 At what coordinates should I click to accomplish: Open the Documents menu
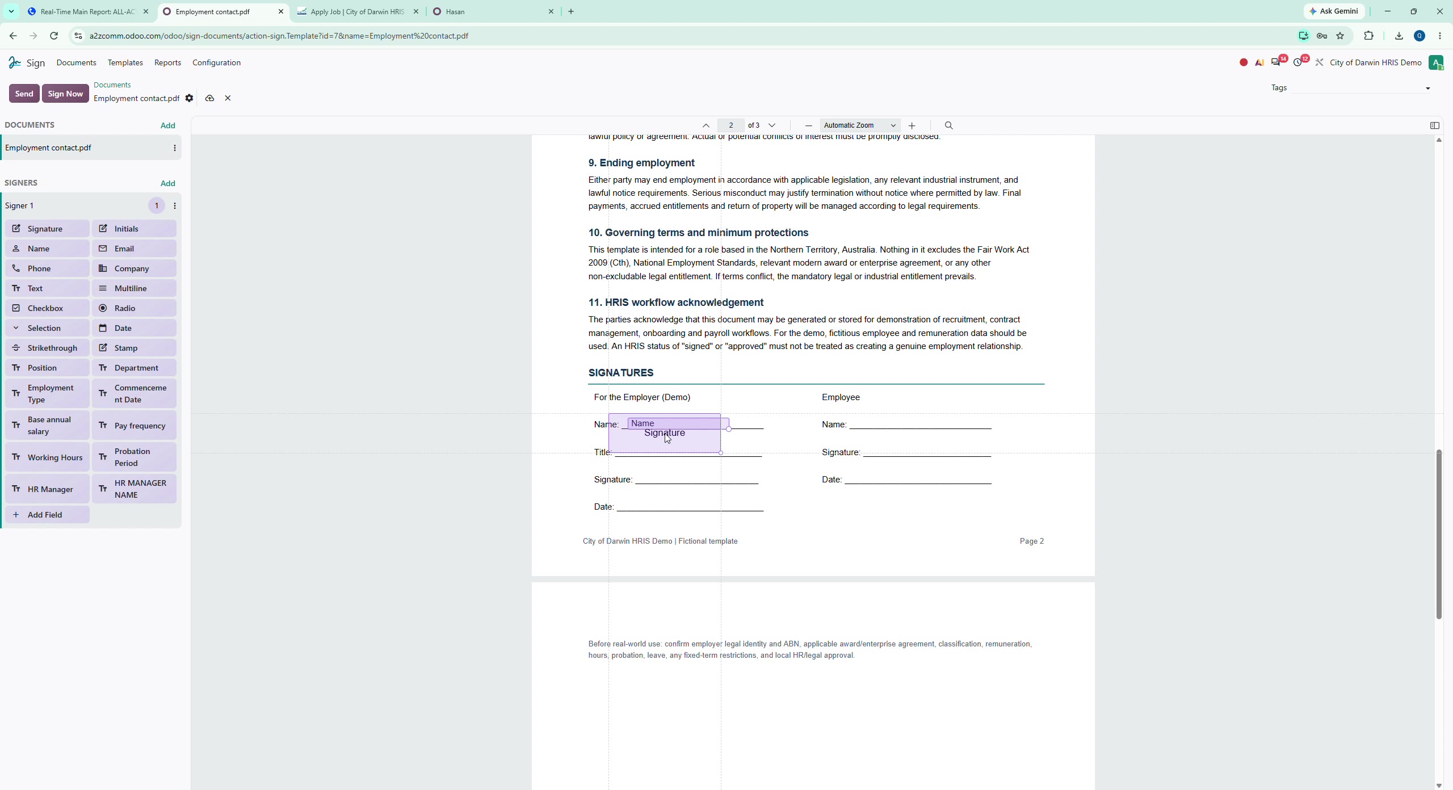click(x=77, y=62)
